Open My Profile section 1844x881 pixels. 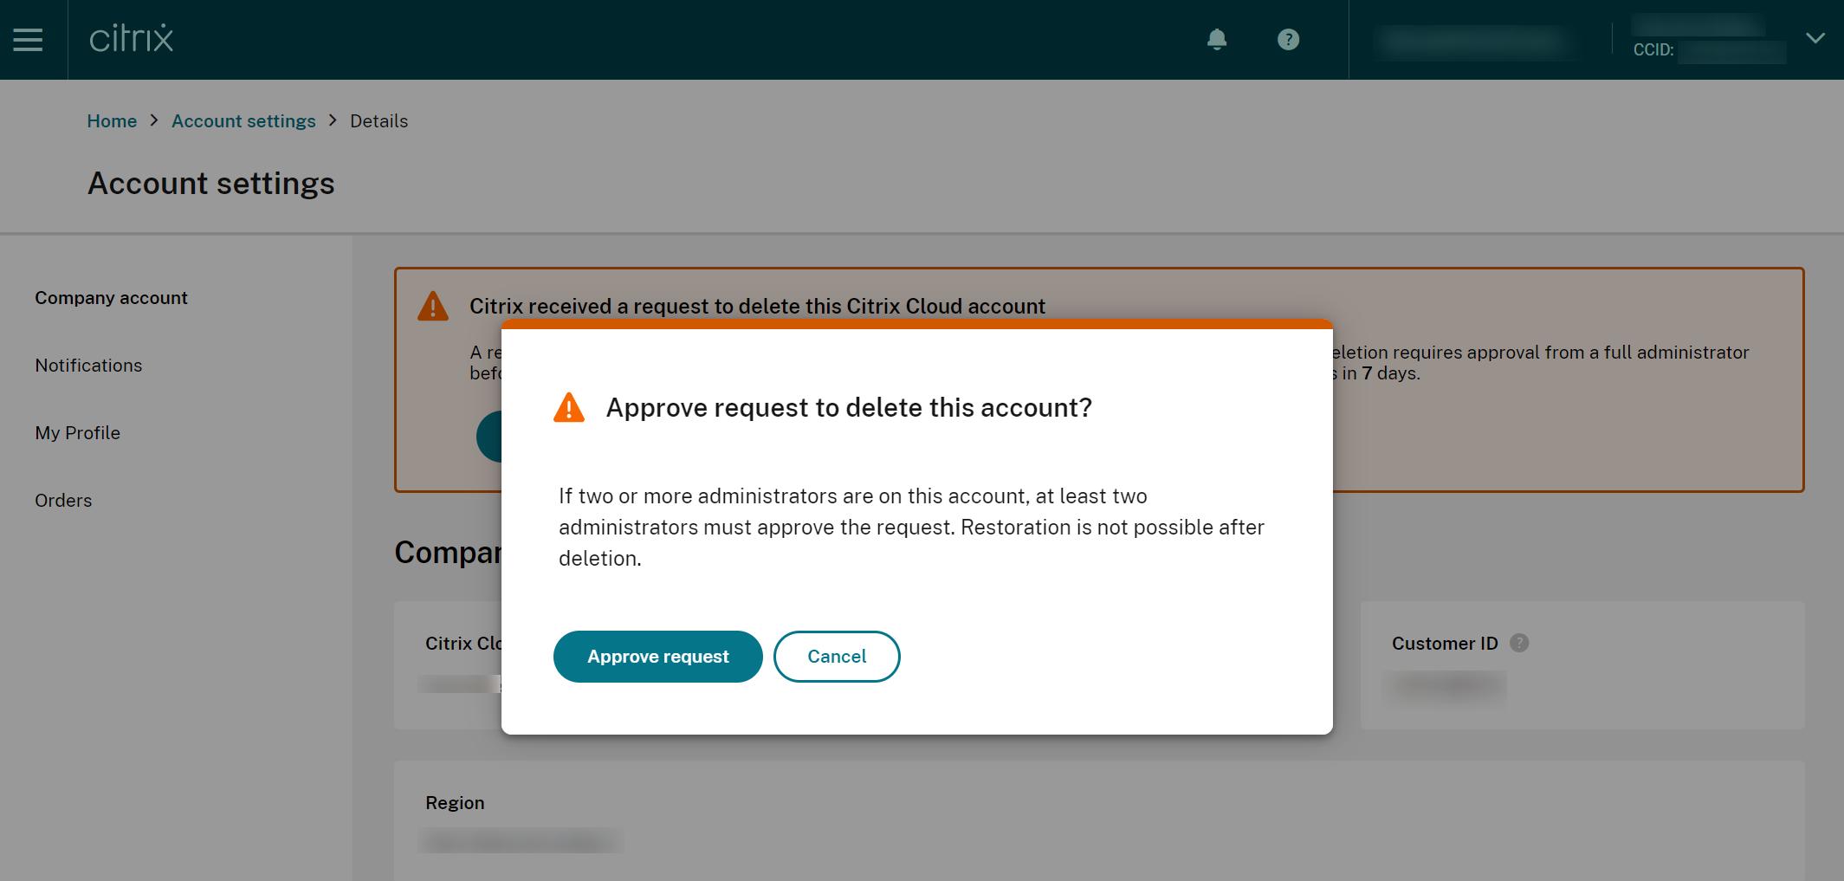click(x=77, y=433)
